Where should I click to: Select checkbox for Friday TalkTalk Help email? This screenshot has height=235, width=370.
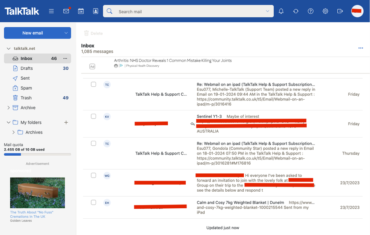pos(93,84)
